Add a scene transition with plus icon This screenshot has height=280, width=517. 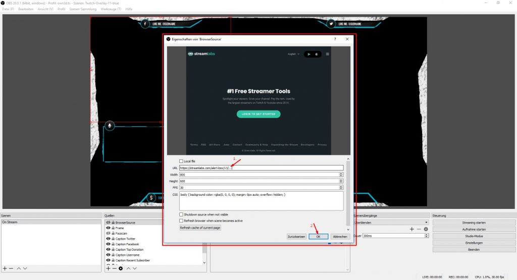tap(412, 229)
